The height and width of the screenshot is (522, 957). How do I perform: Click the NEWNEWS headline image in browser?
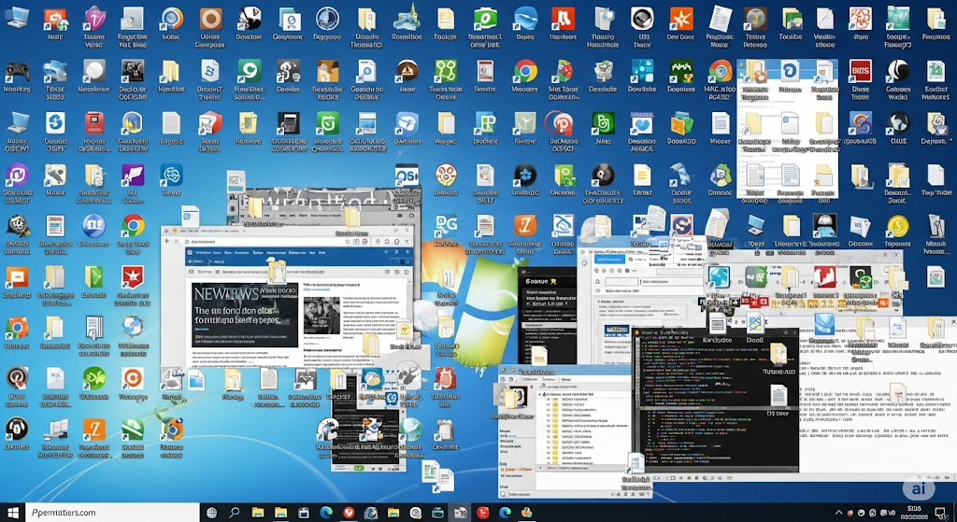(245, 315)
